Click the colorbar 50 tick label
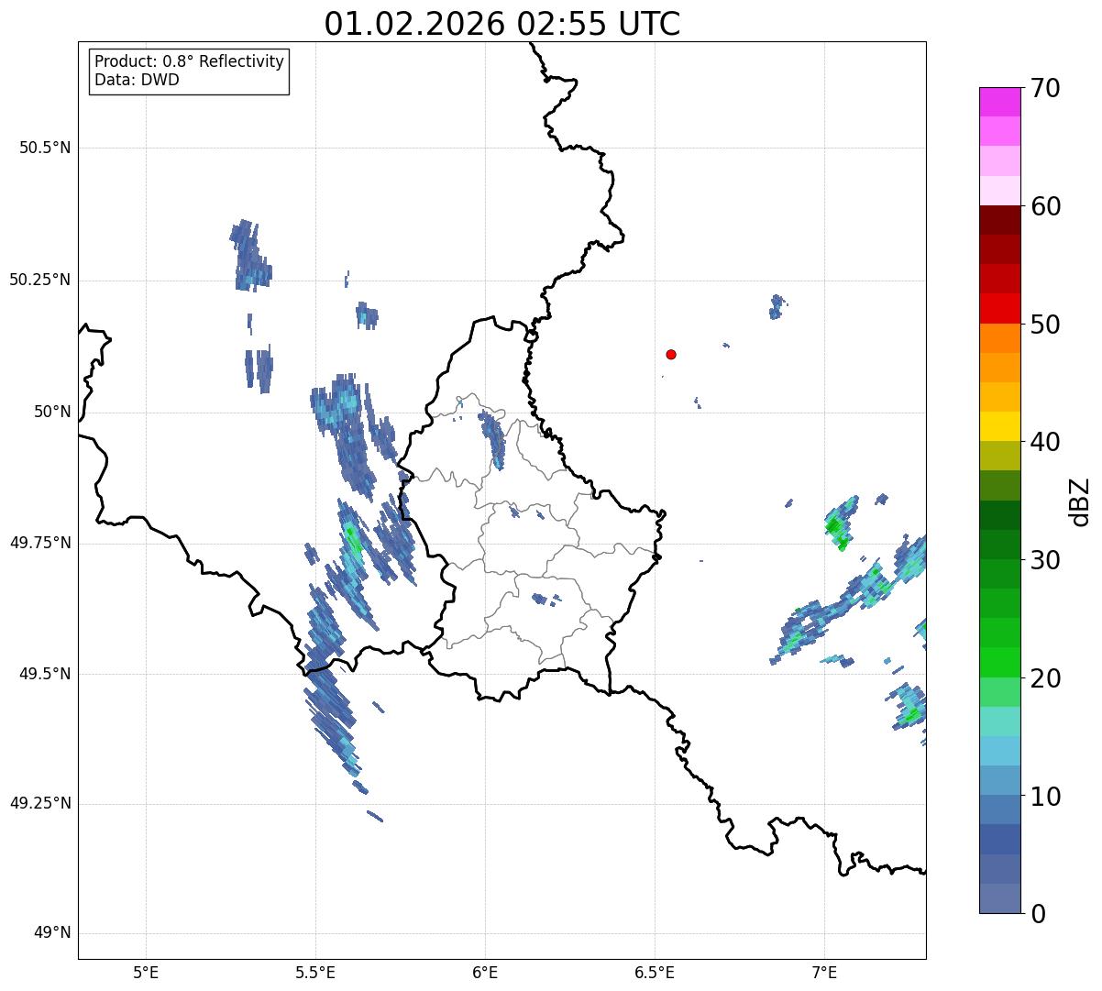The height and width of the screenshot is (991, 1102). tap(1044, 325)
